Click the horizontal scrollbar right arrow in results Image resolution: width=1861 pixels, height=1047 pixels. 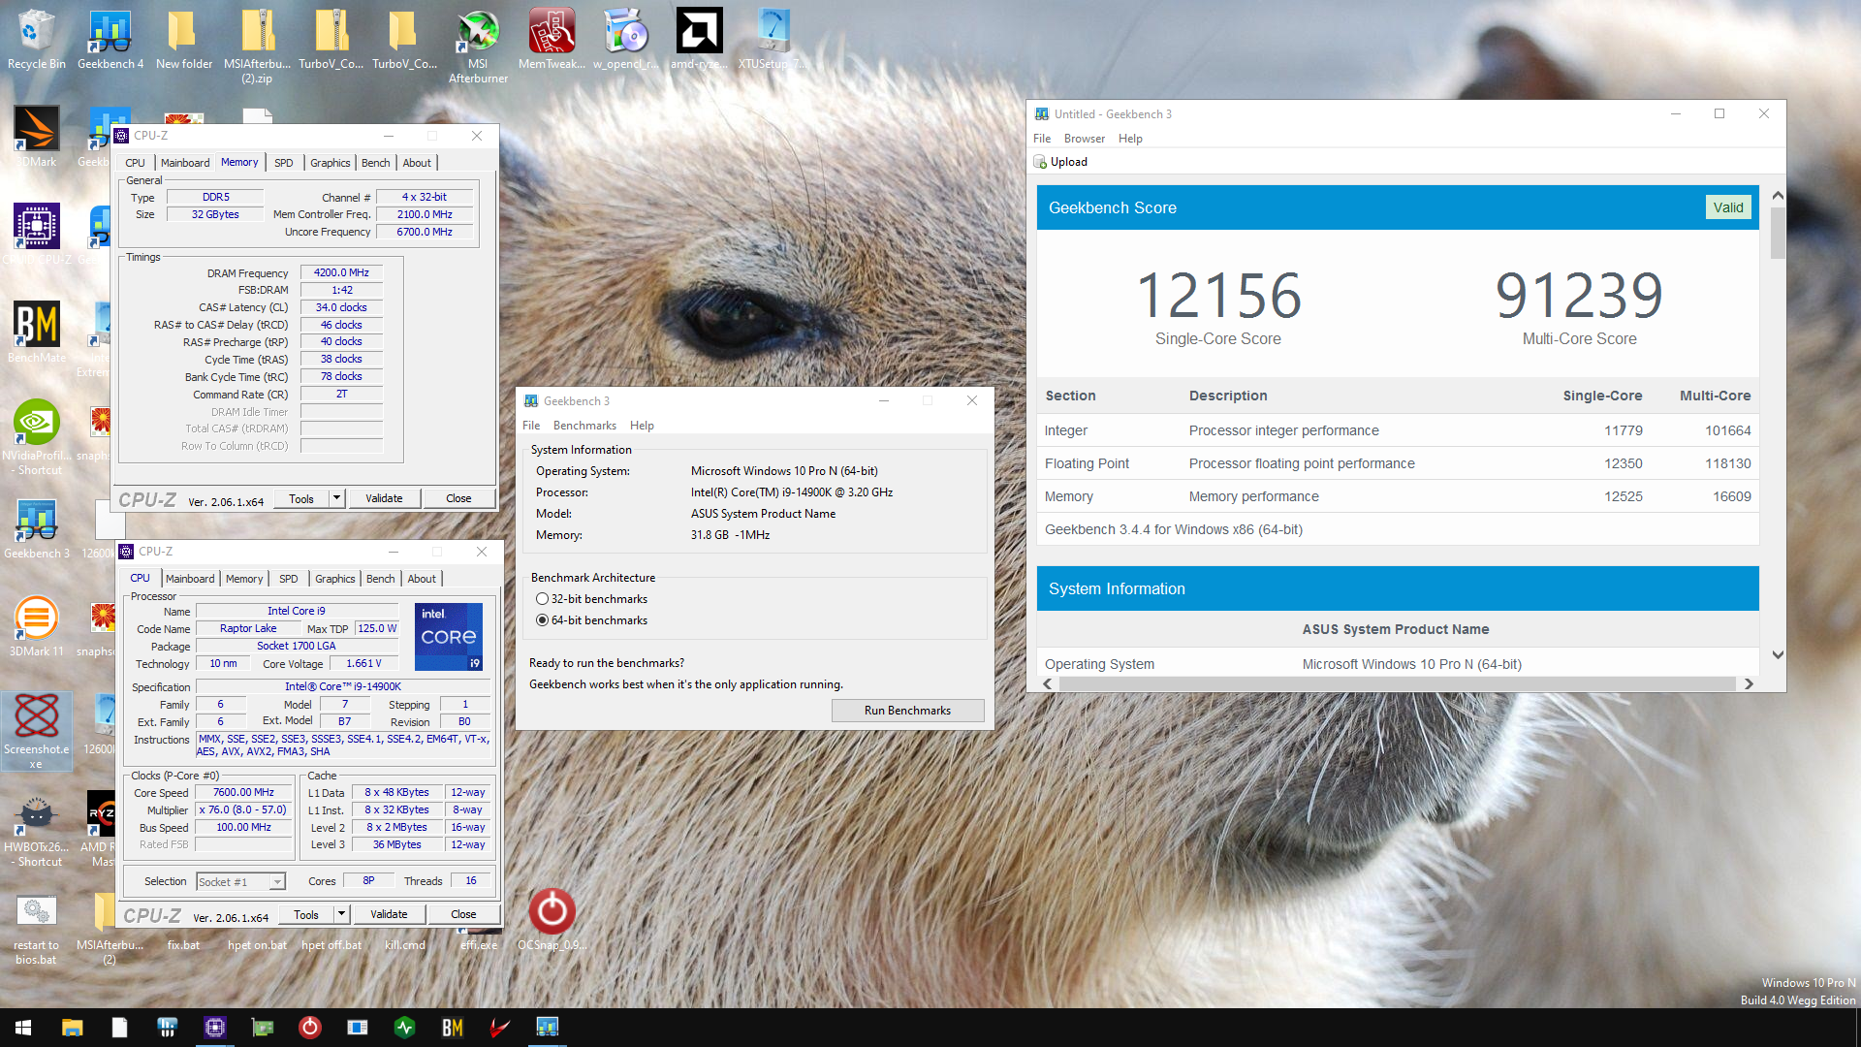click(1749, 683)
